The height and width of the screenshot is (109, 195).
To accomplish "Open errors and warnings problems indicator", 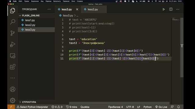I will 57,107.
